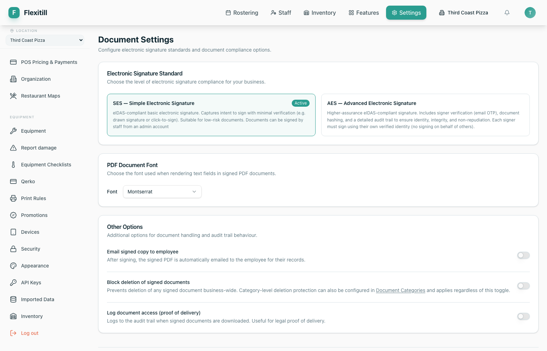The width and height of the screenshot is (547, 351).
Task: Click the Print Rules printer icon
Action: tap(13, 198)
